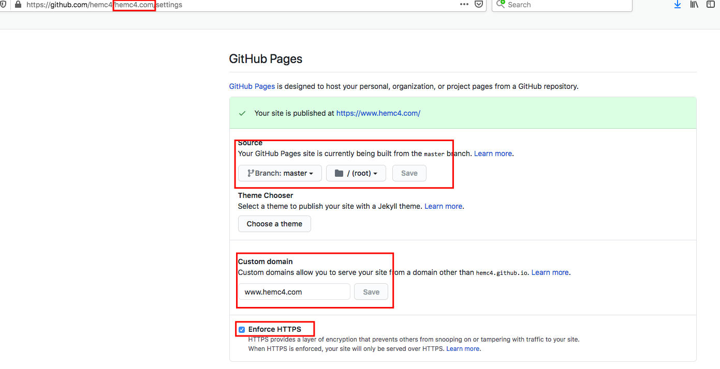Screen dimensions: 720x369
Task: Click the Theme Chooser label
Action: 266,195
